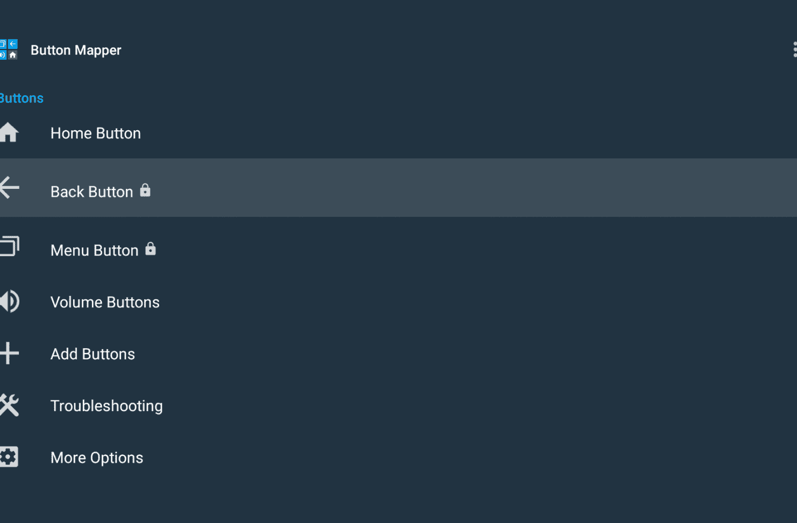This screenshot has width=797, height=523.
Task: Click the lock icon beside Back Button
Action: click(145, 190)
